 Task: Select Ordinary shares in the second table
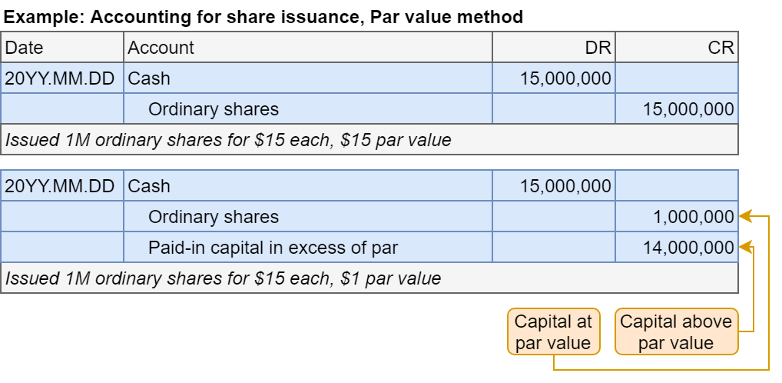(307, 217)
